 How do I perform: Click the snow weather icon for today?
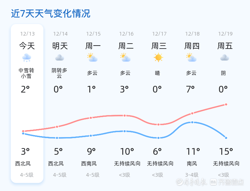coord(27,58)
